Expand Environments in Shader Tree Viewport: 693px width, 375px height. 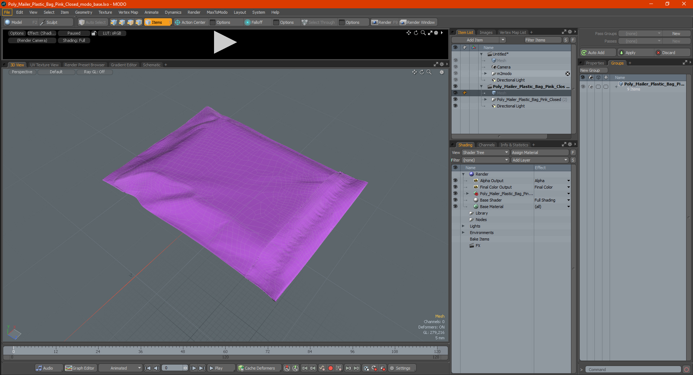pyautogui.click(x=463, y=233)
